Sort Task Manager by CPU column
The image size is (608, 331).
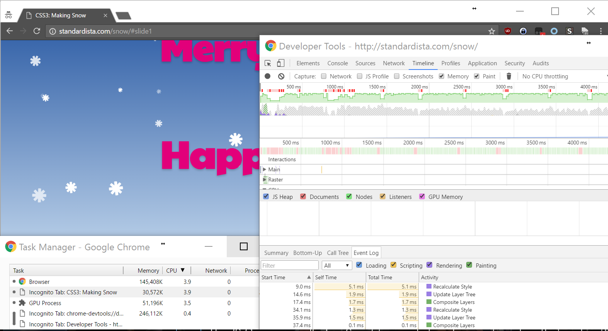pyautogui.click(x=176, y=270)
